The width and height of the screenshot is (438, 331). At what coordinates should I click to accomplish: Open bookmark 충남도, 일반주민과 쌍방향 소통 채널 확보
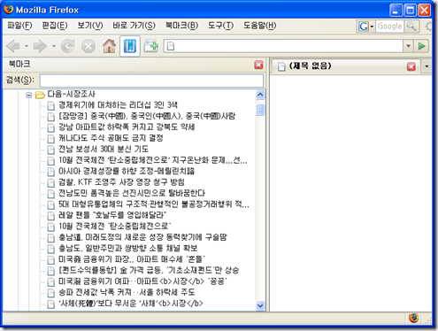[x=127, y=248]
